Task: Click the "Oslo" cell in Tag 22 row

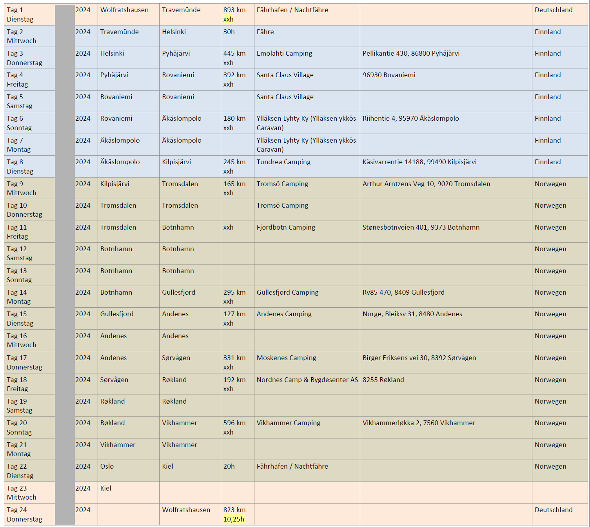Action: coord(107,467)
